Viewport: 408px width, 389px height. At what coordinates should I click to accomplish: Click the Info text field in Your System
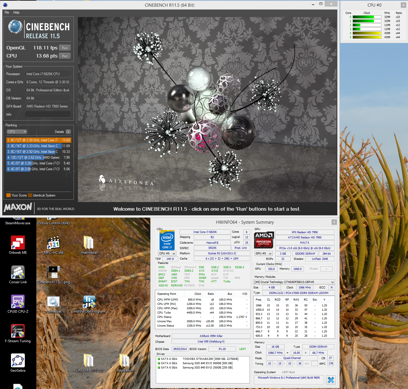tap(48, 114)
